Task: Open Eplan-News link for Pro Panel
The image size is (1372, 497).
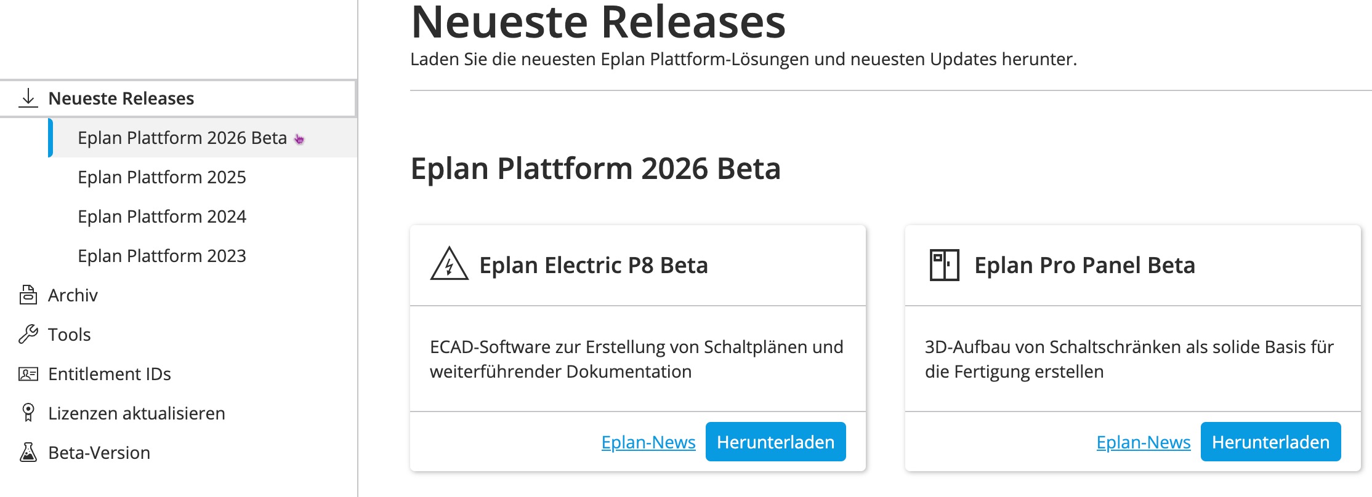Action: click(1144, 442)
